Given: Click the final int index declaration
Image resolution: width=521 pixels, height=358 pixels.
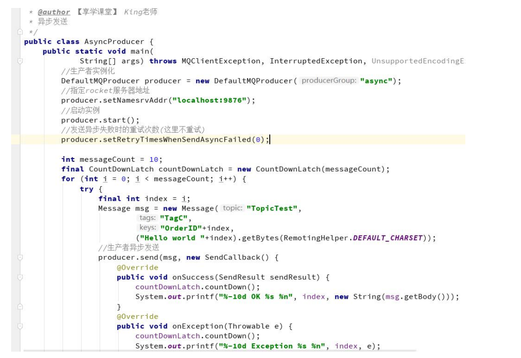Looking at the screenshot, I should pos(144,199).
